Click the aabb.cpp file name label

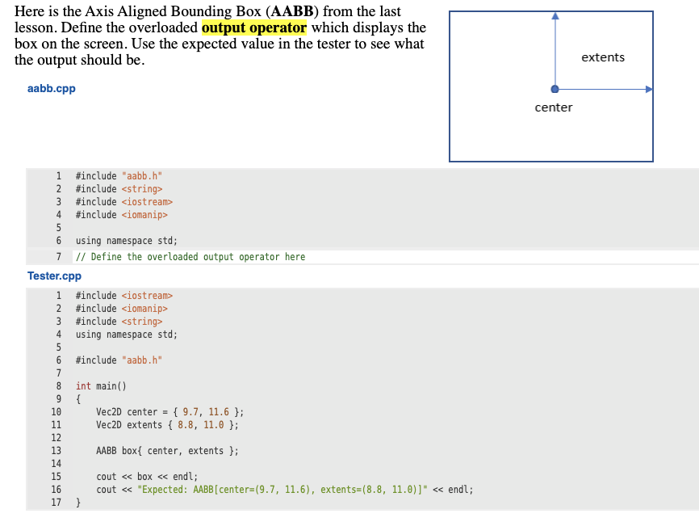pos(51,88)
